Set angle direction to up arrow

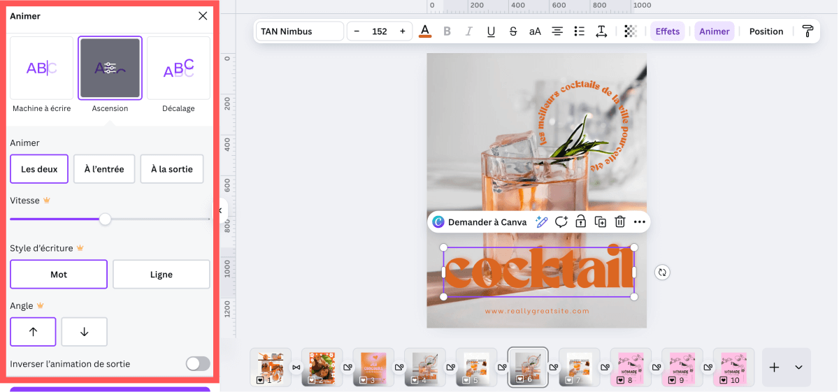coord(33,332)
